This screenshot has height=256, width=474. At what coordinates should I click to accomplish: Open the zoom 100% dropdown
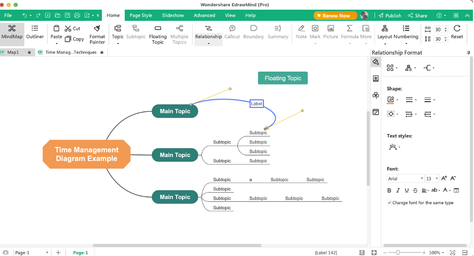pos(437,253)
